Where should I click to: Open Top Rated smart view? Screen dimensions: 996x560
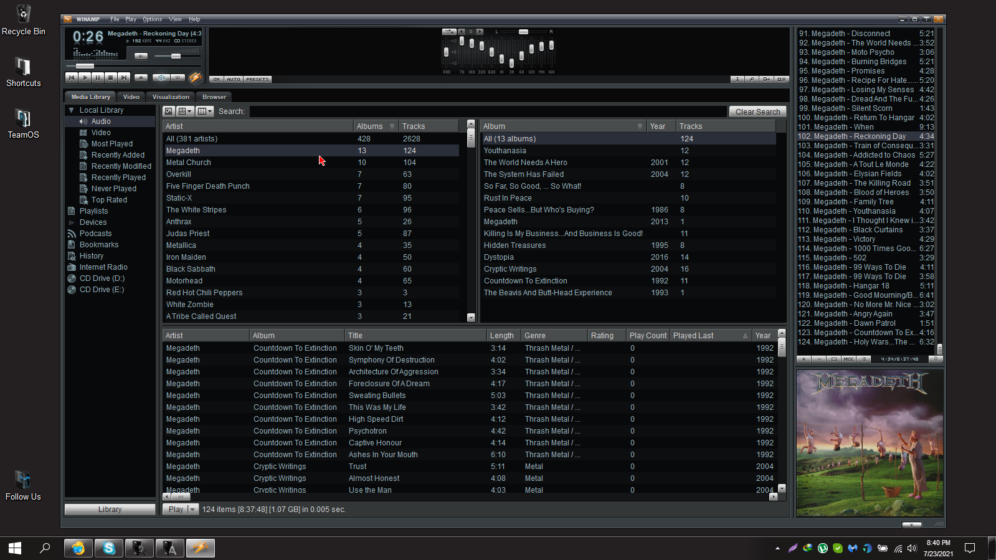click(109, 200)
